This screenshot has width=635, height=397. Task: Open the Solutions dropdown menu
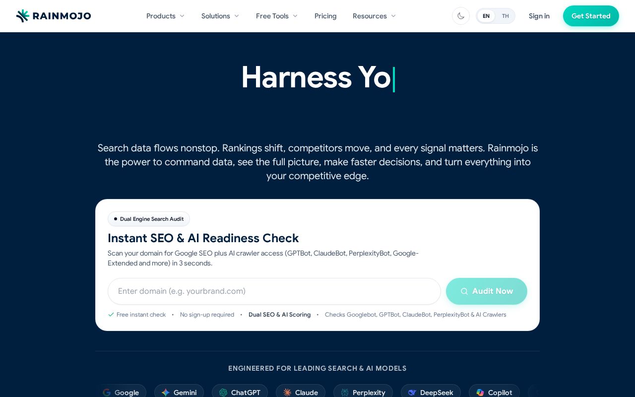[x=220, y=16]
